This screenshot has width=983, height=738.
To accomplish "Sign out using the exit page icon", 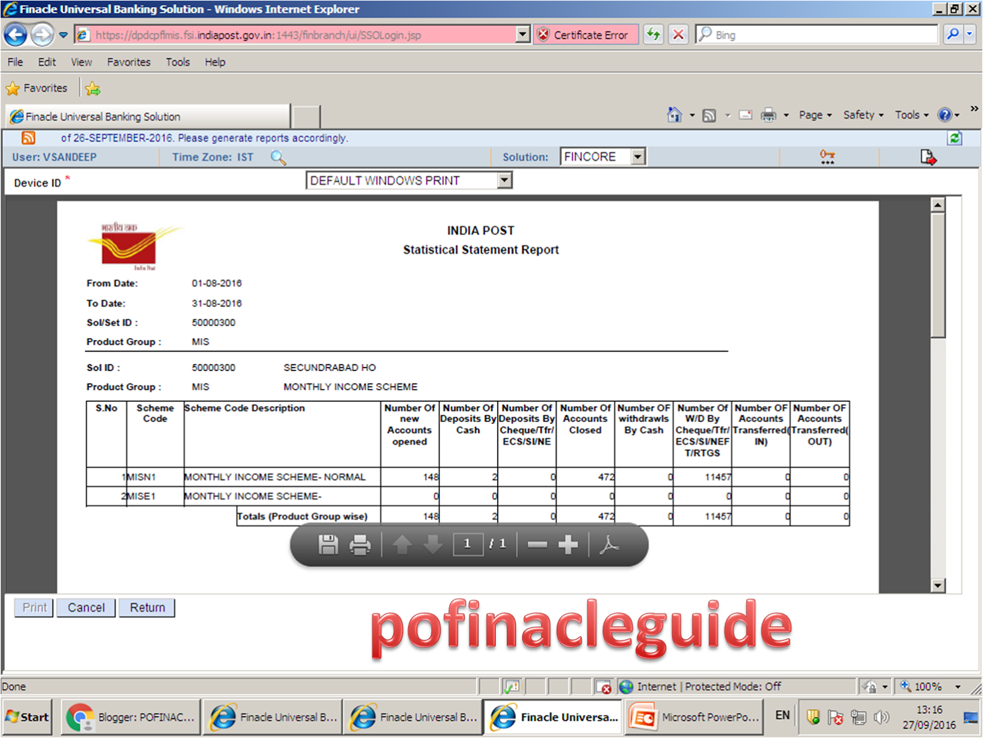I will [928, 157].
